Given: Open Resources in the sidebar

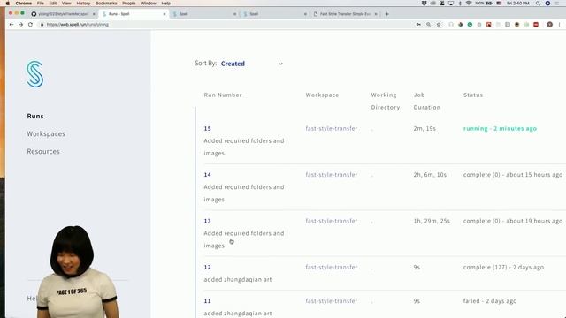Looking at the screenshot, I should pos(43,151).
